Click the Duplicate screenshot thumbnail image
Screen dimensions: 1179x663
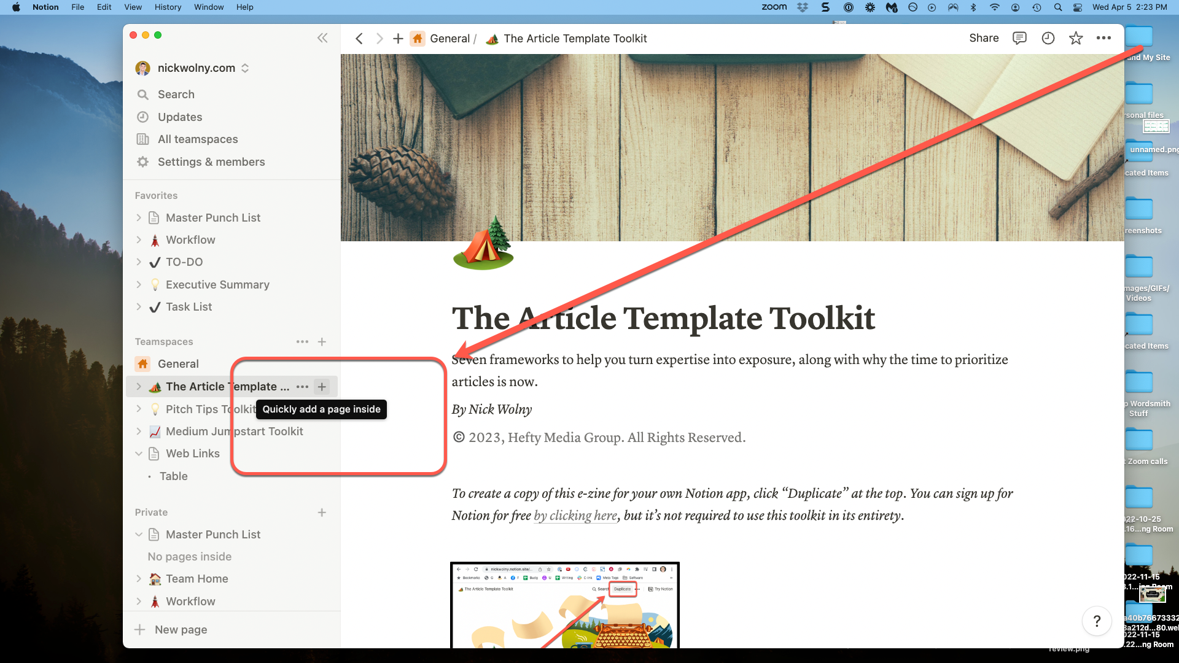564,605
